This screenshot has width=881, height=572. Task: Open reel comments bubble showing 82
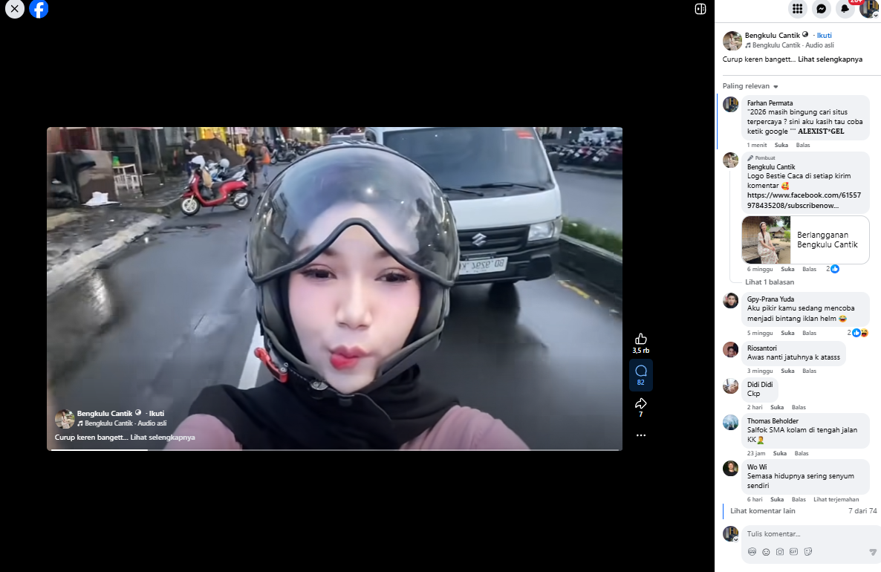tap(640, 375)
